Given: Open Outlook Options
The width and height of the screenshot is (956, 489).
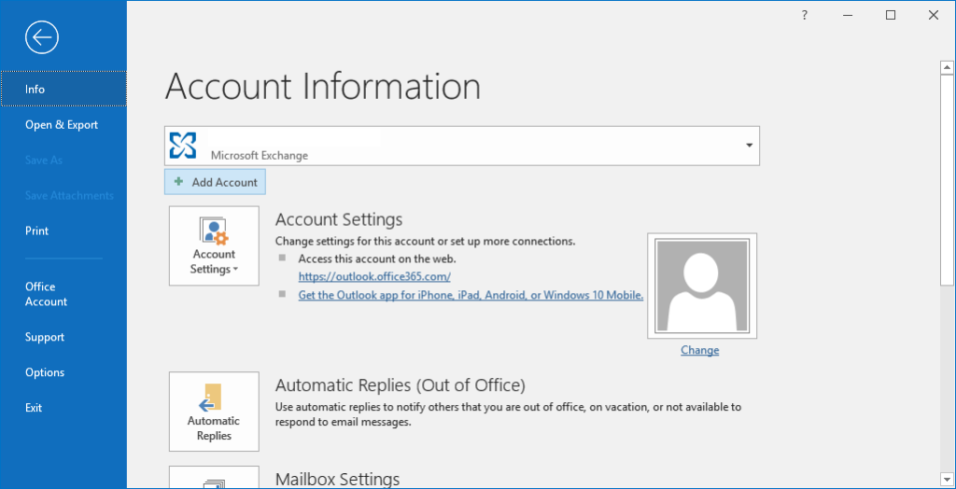Looking at the screenshot, I should coord(63,372).
